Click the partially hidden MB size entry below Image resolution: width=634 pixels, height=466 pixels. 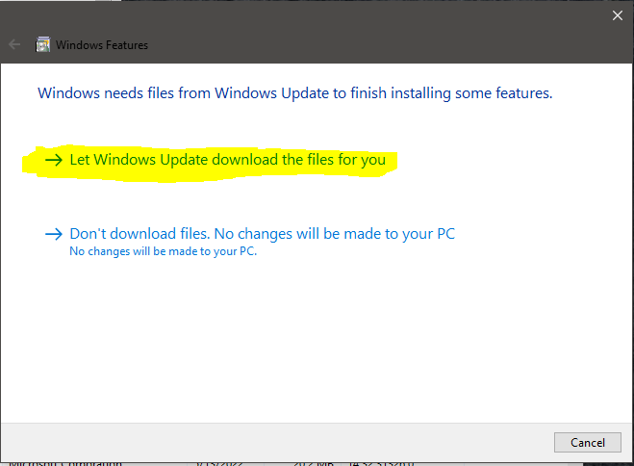point(314,463)
